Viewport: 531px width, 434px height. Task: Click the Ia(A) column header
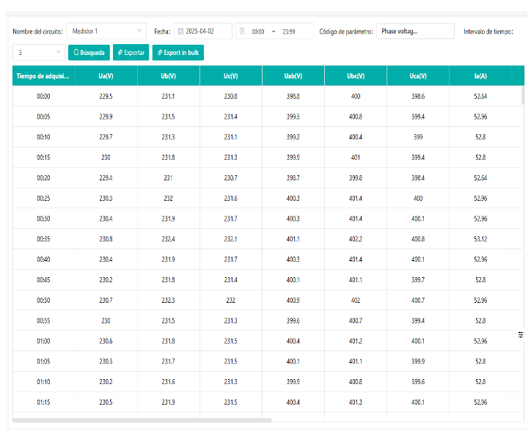point(480,76)
